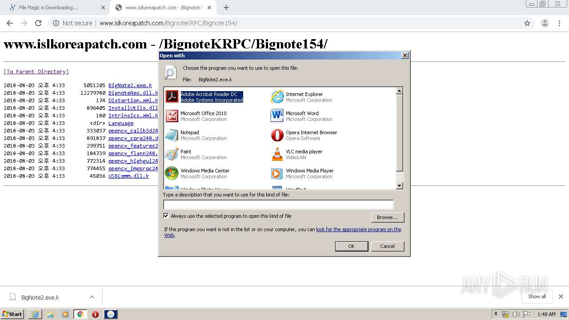Open Distortion.xml.k link
The image size is (569, 320).
[x=133, y=100]
